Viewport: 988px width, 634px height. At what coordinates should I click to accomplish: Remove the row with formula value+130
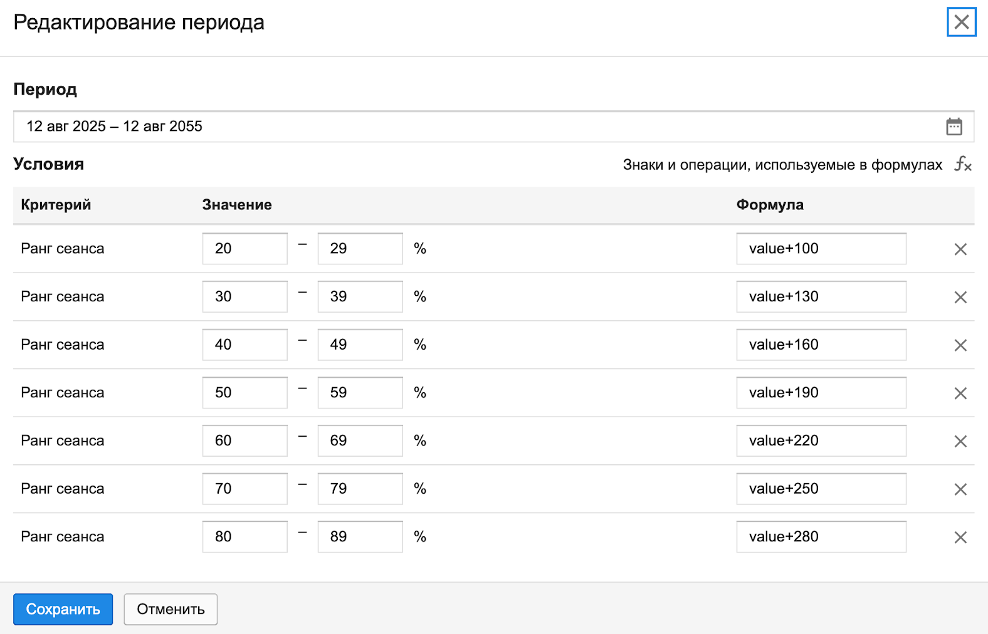(960, 298)
